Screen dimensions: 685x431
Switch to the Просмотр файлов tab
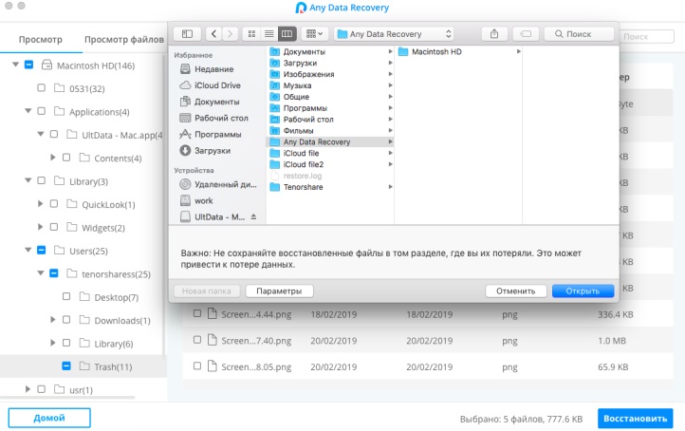point(124,39)
